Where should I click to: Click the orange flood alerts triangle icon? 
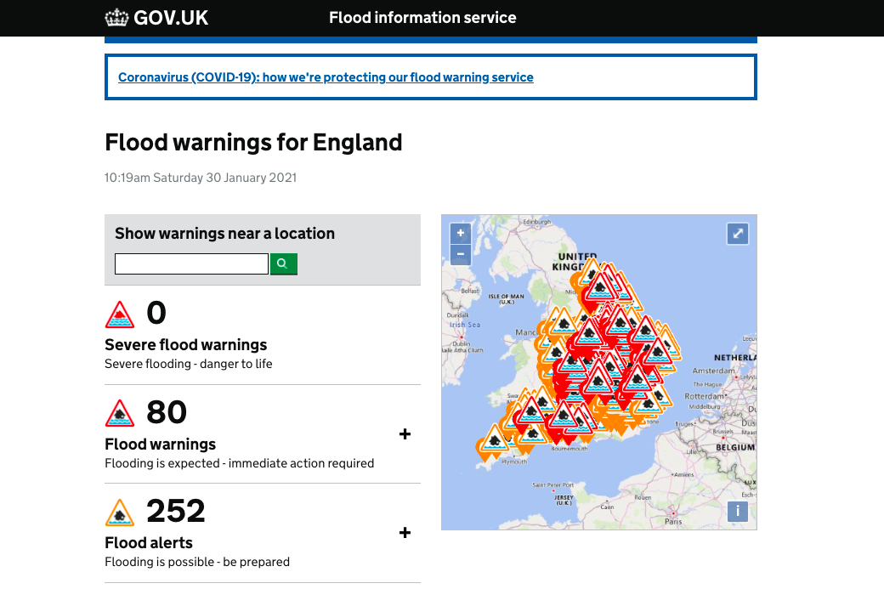(120, 513)
